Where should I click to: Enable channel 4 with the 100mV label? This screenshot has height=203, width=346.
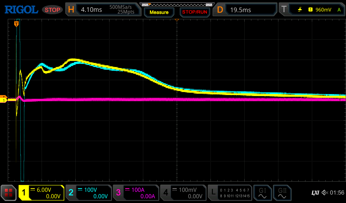pyautogui.click(x=183, y=193)
